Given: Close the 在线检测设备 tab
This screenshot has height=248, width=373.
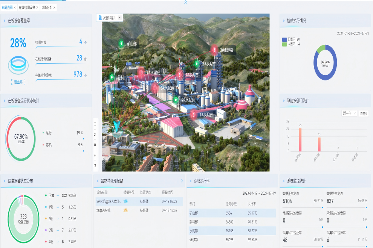Looking at the screenshot, I should point(38,8).
